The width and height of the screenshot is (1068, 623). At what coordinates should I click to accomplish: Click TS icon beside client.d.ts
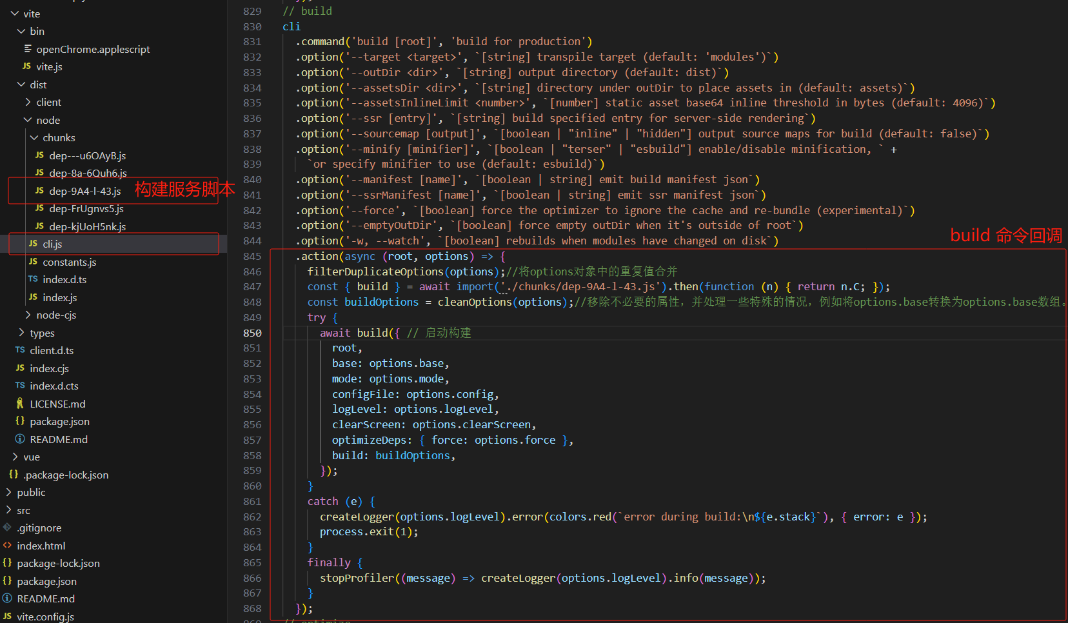pyautogui.click(x=20, y=350)
